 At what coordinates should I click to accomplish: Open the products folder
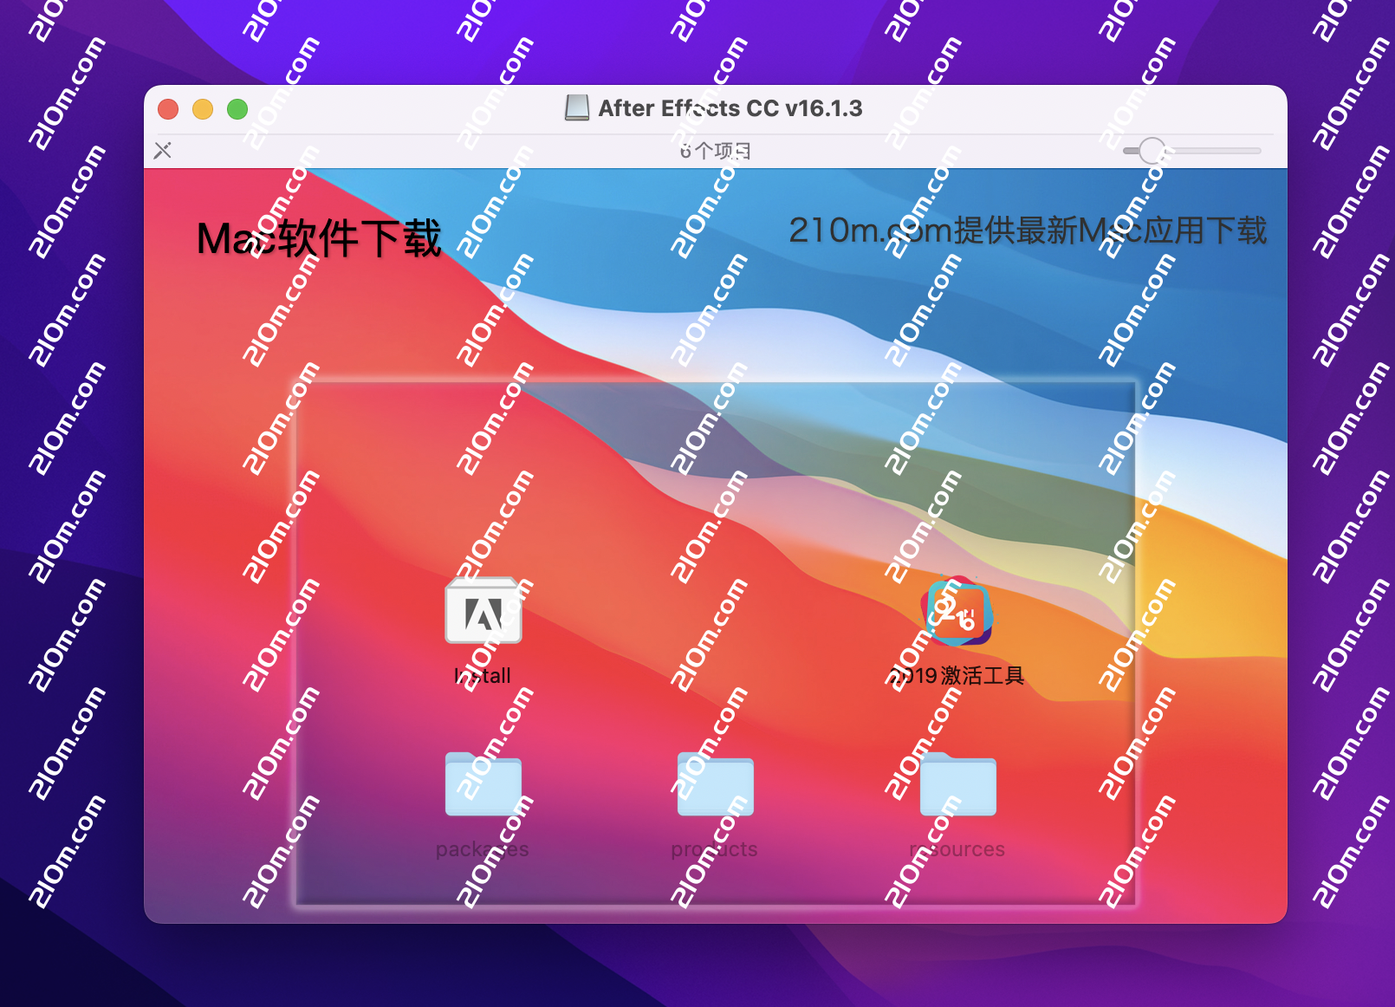[715, 784]
